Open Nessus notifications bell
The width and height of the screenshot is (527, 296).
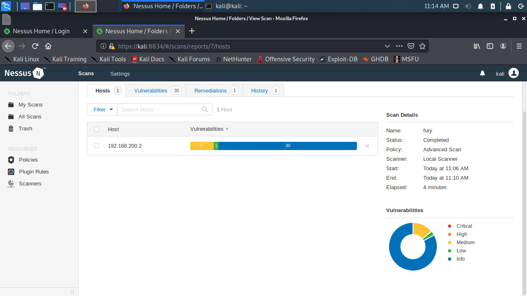coord(483,73)
